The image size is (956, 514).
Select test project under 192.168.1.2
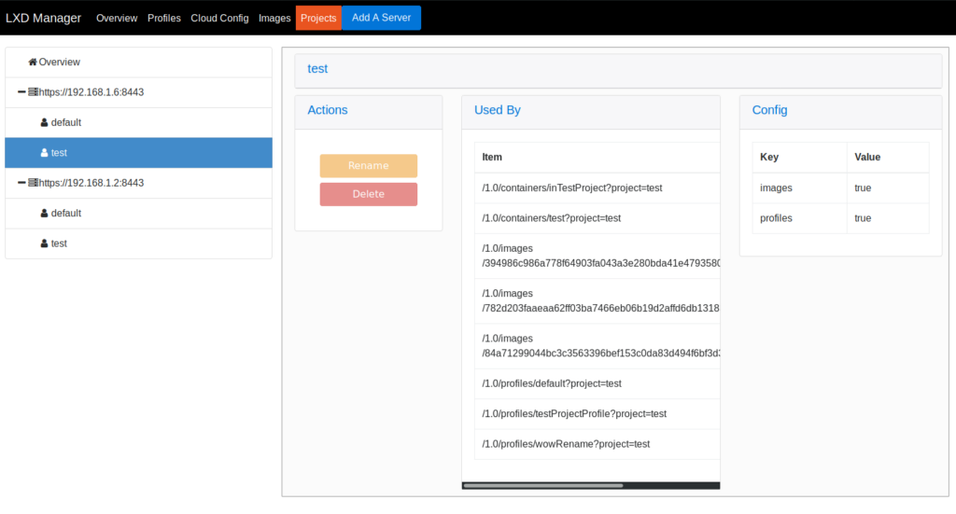[138, 243]
